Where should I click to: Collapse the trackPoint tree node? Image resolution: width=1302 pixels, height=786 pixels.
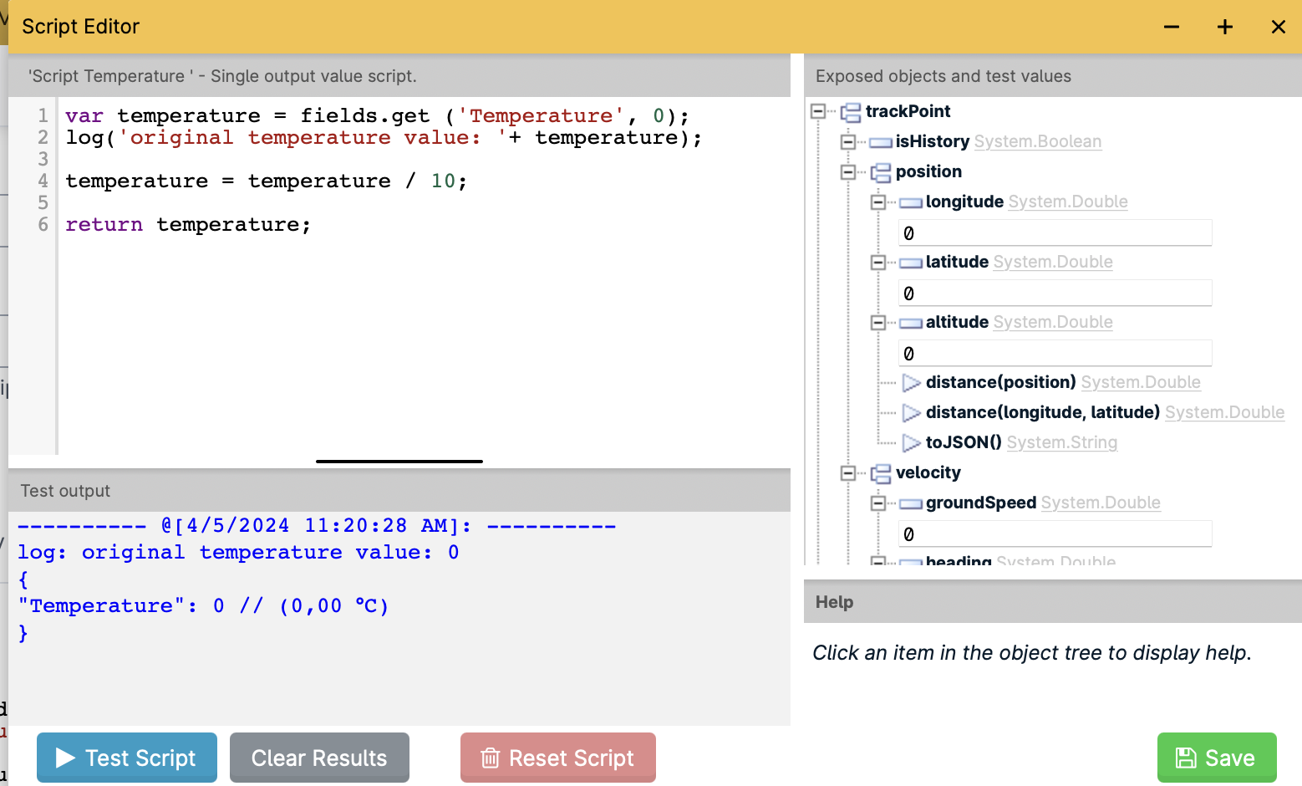coord(818,111)
